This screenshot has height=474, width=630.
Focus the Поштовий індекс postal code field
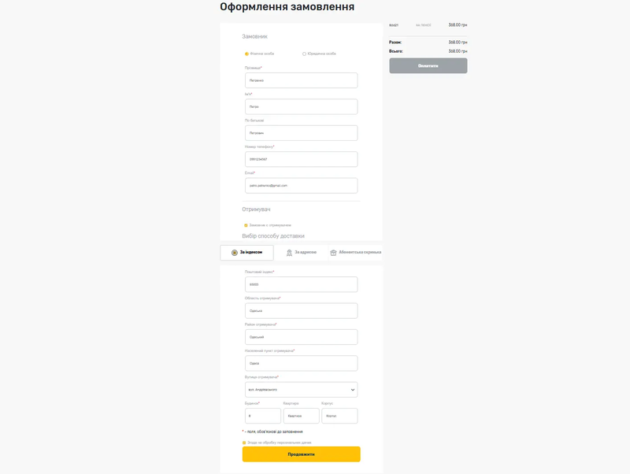point(301,284)
